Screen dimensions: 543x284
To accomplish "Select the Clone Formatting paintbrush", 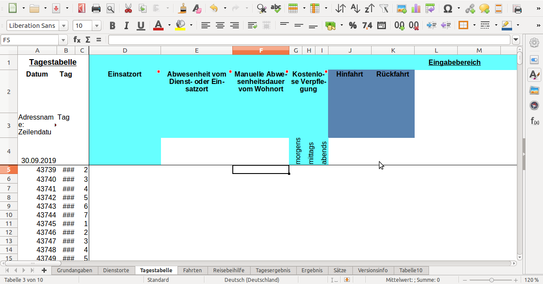I will pyautogui.click(x=183, y=8).
